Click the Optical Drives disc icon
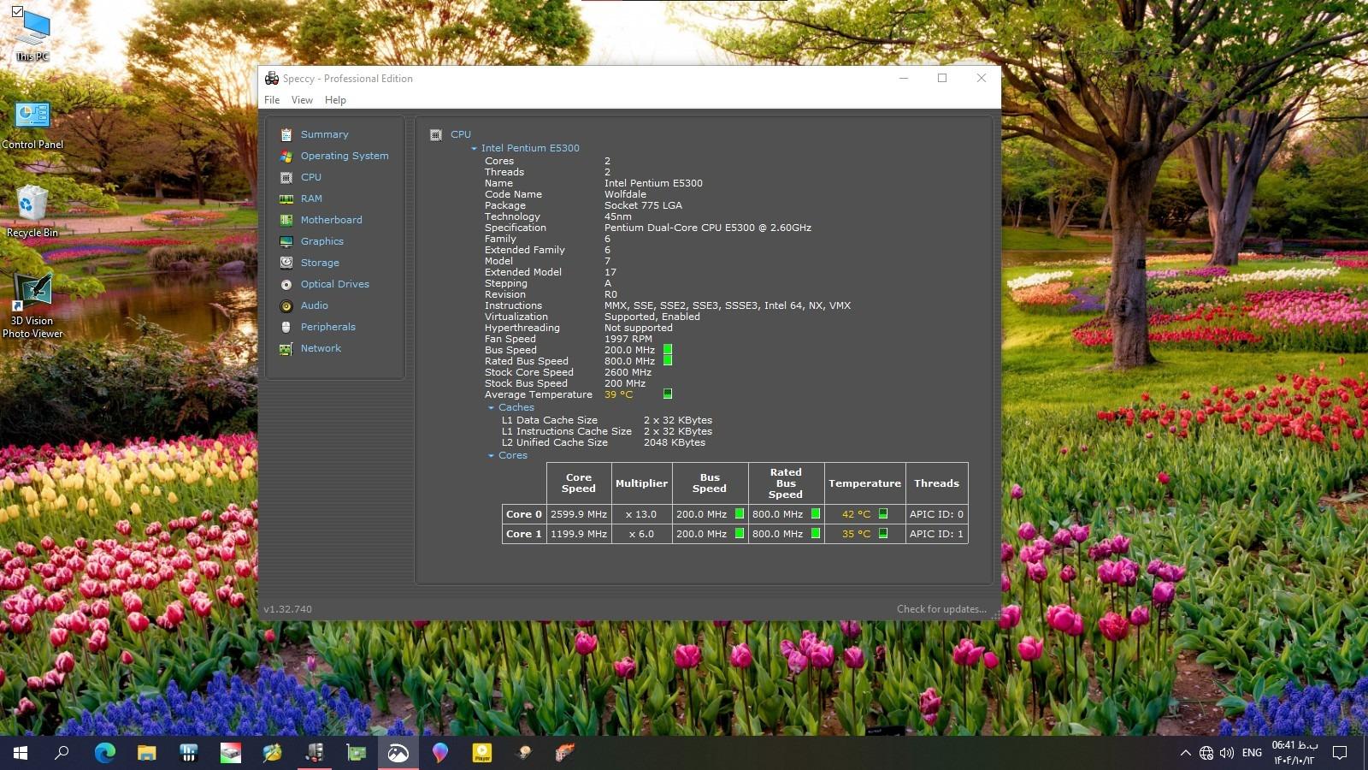The image size is (1368, 770). click(286, 284)
